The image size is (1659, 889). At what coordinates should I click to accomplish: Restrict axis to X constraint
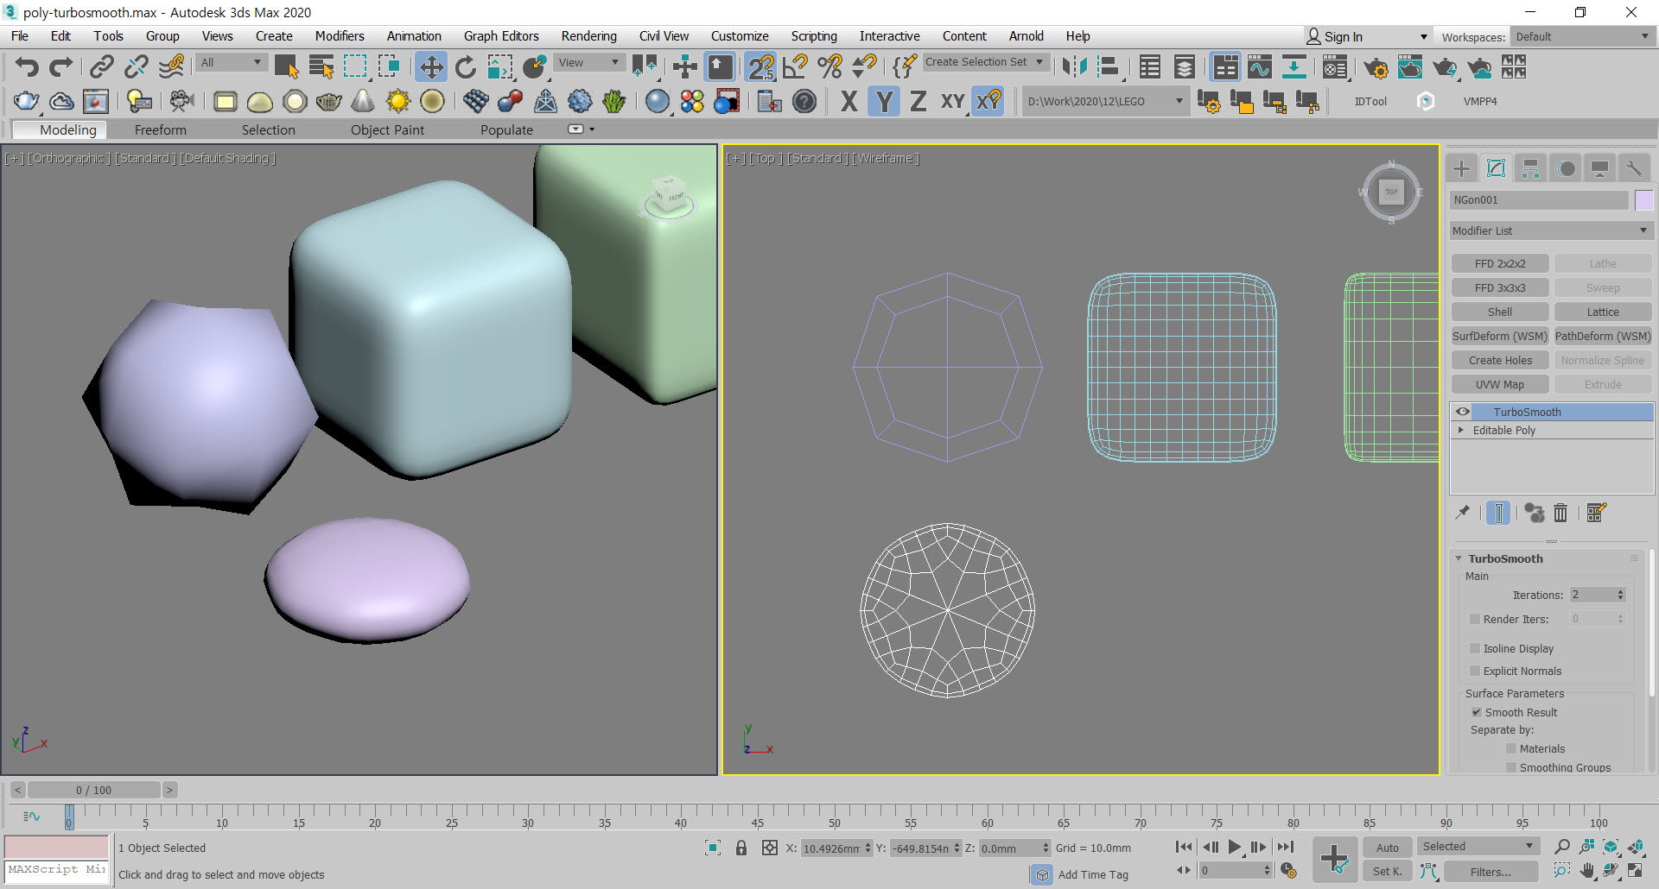(849, 101)
